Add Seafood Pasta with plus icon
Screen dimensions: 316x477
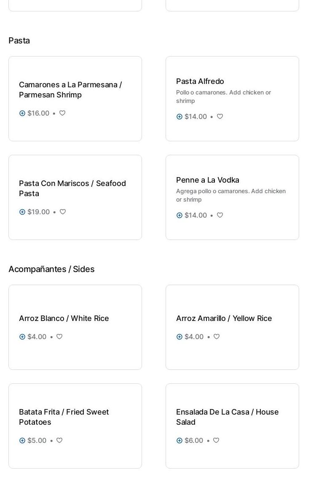point(22,212)
